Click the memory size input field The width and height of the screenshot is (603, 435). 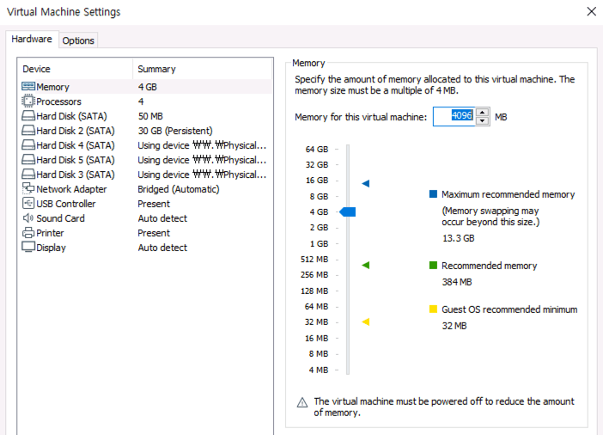(x=453, y=116)
